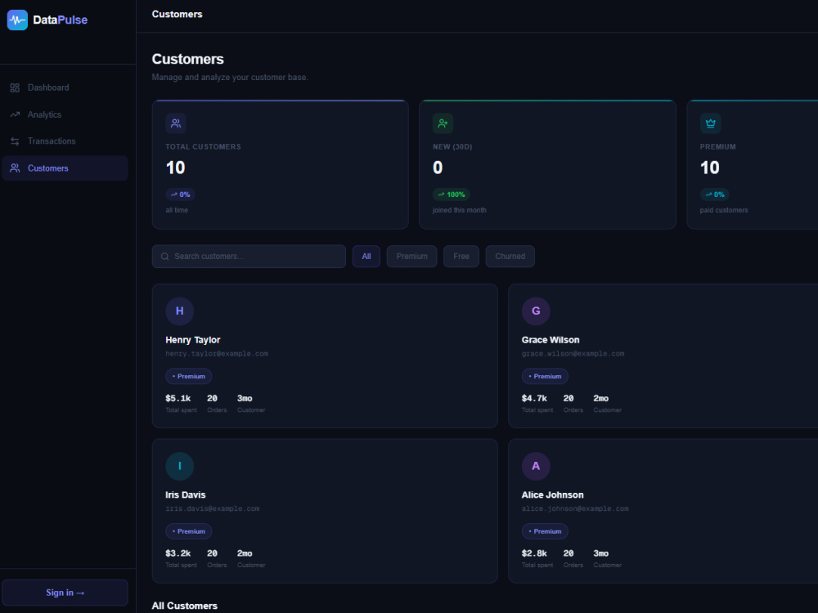Show Churned customers
818x613 pixels.
point(510,257)
